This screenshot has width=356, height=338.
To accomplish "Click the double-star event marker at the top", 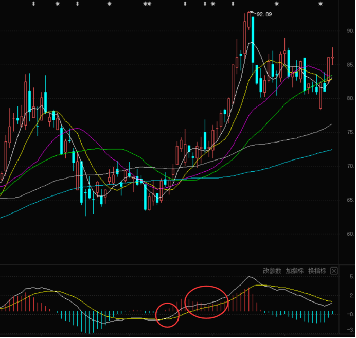I will tap(147, 4).
